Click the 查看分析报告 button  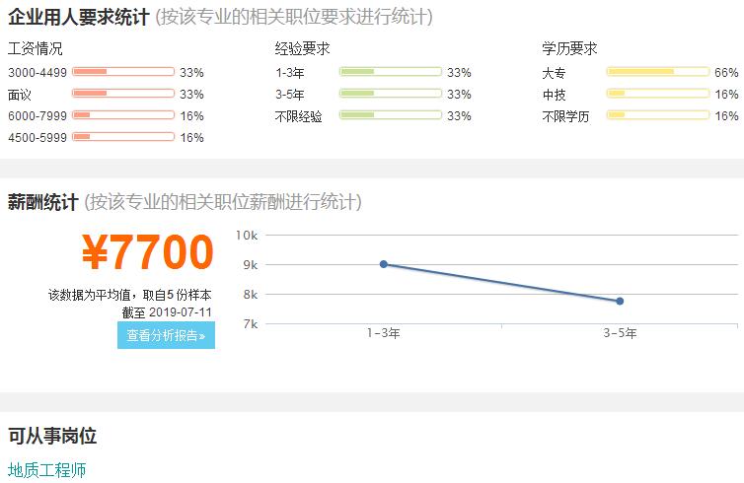pos(166,335)
